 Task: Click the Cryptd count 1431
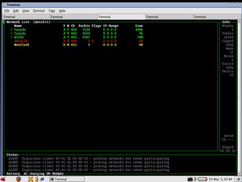[x=230, y=45]
